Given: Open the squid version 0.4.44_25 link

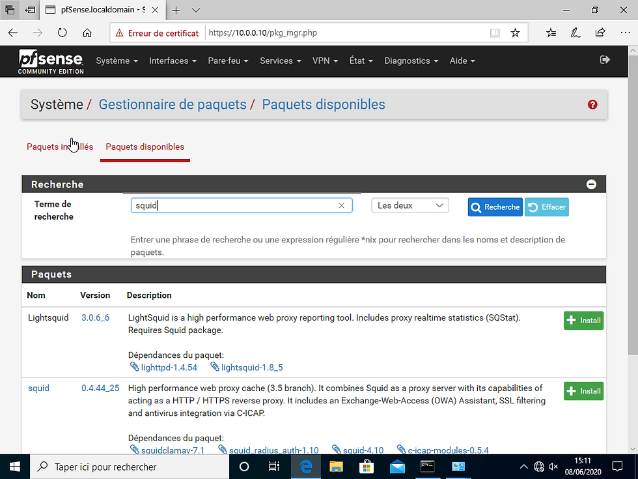Looking at the screenshot, I should 100,388.
